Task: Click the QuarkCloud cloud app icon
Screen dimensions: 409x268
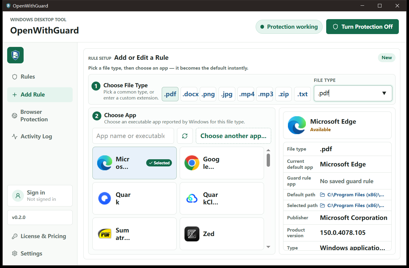Action: click(x=192, y=198)
